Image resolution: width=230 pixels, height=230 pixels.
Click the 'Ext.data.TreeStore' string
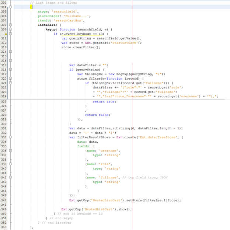(157, 137)
